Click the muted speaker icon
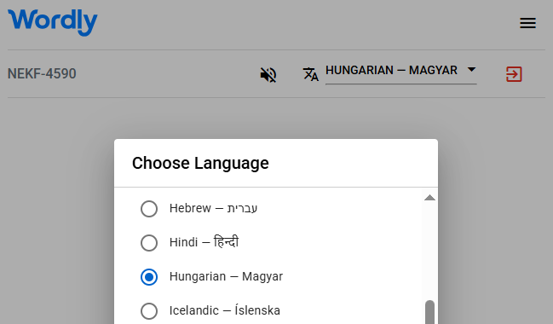This screenshot has width=553, height=324. tap(268, 74)
